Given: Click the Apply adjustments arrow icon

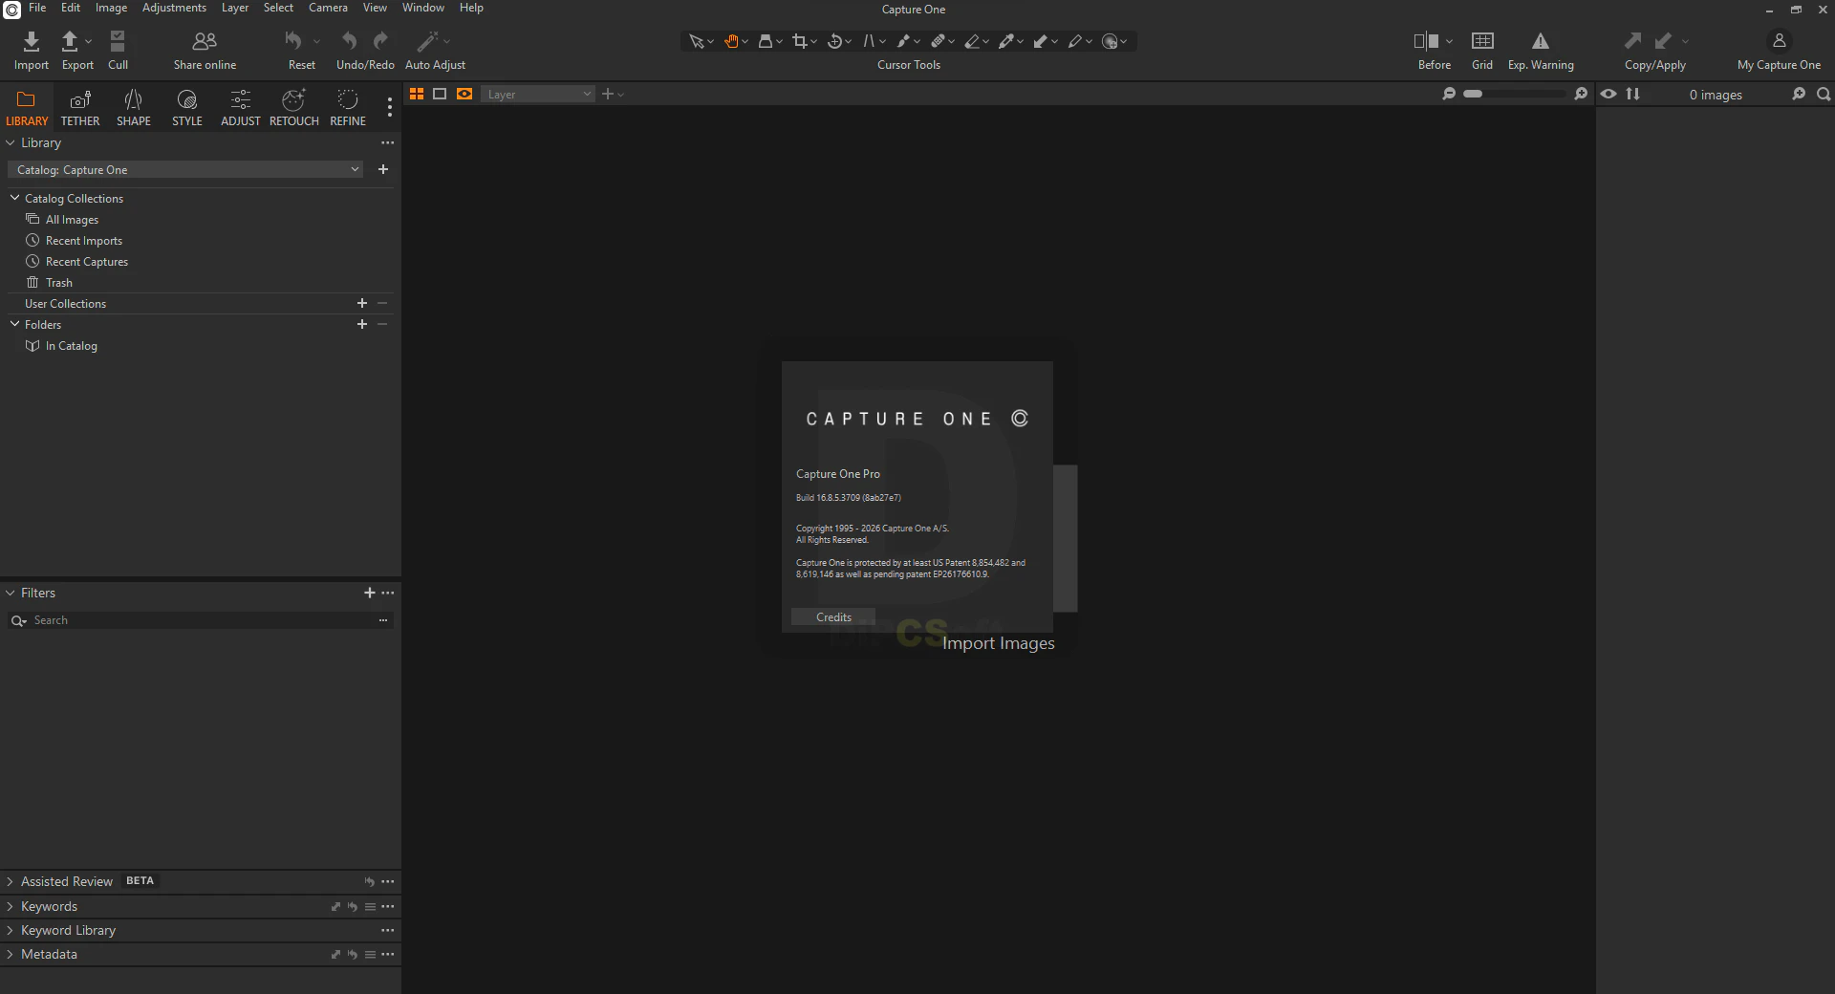Looking at the screenshot, I should (x=1664, y=40).
